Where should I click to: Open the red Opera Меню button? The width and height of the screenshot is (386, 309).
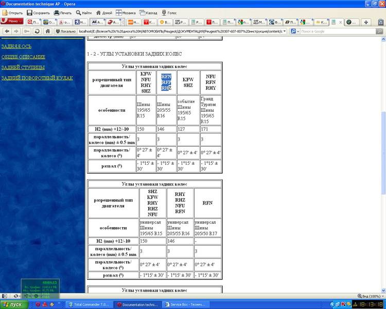pos(12,22)
